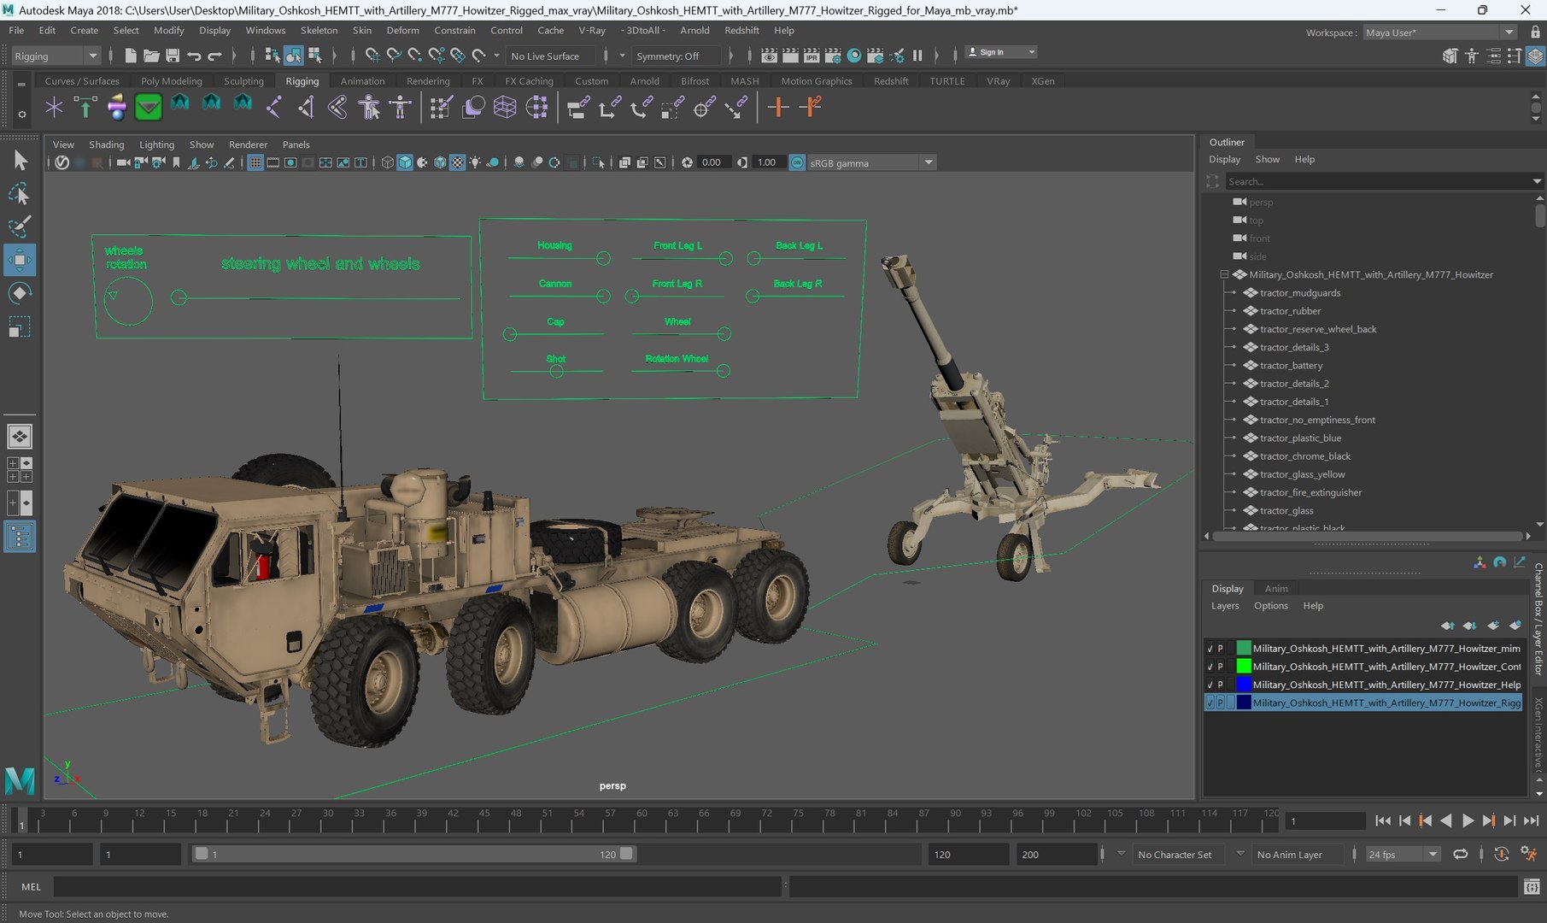1547x923 pixels.
Task: Open the four-view layout icon
Action: [x=20, y=470]
